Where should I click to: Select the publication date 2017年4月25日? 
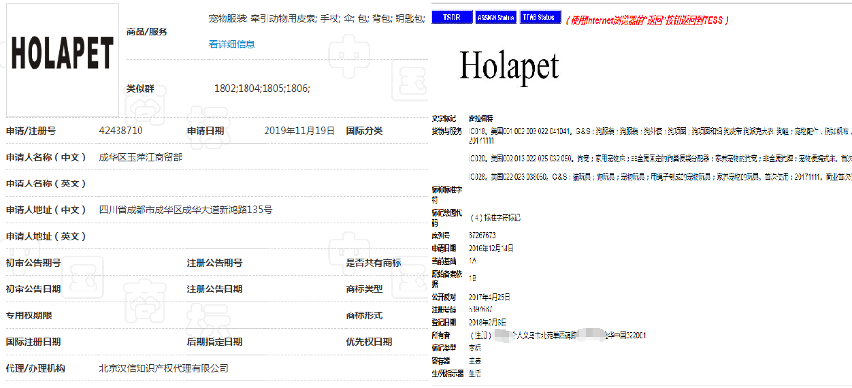click(489, 297)
